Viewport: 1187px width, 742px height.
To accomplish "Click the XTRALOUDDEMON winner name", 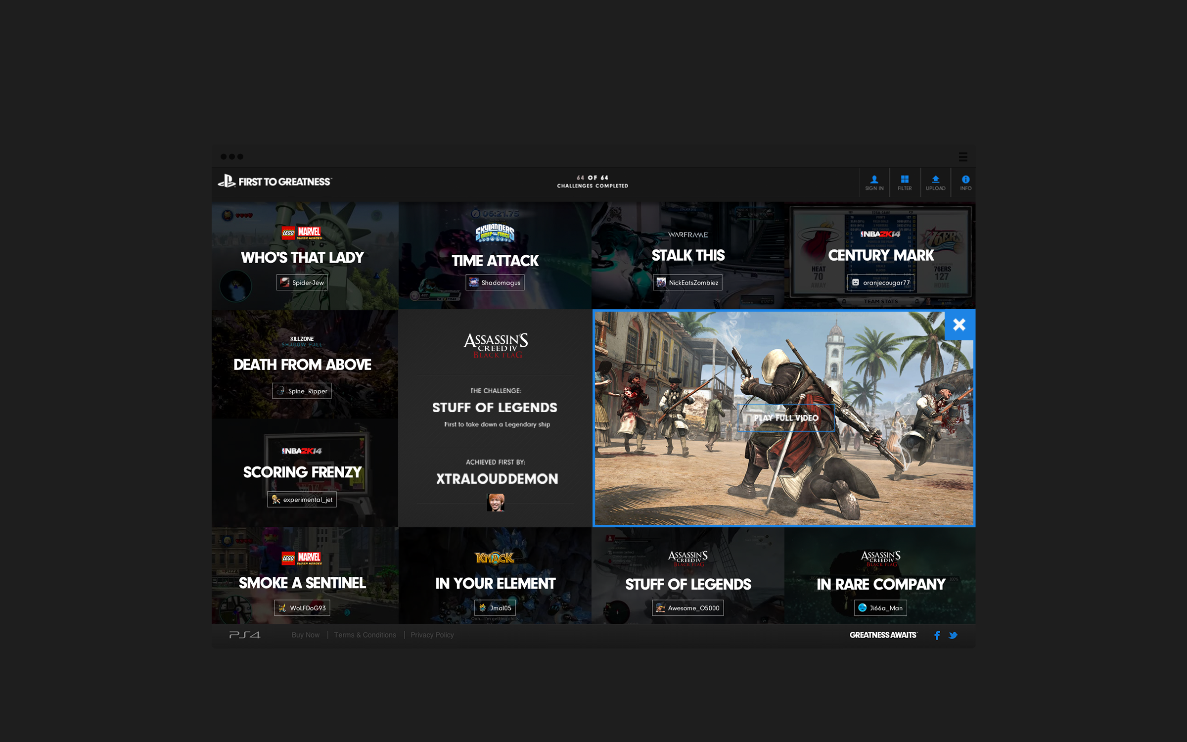I will pos(497,479).
